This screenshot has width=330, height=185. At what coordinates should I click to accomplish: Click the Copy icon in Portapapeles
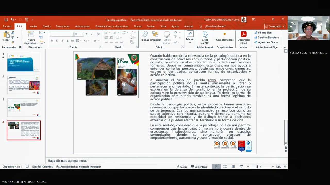point(13,38)
